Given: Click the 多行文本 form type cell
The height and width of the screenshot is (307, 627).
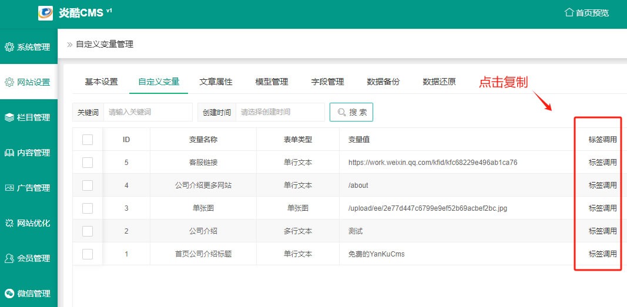Looking at the screenshot, I should [x=298, y=231].
